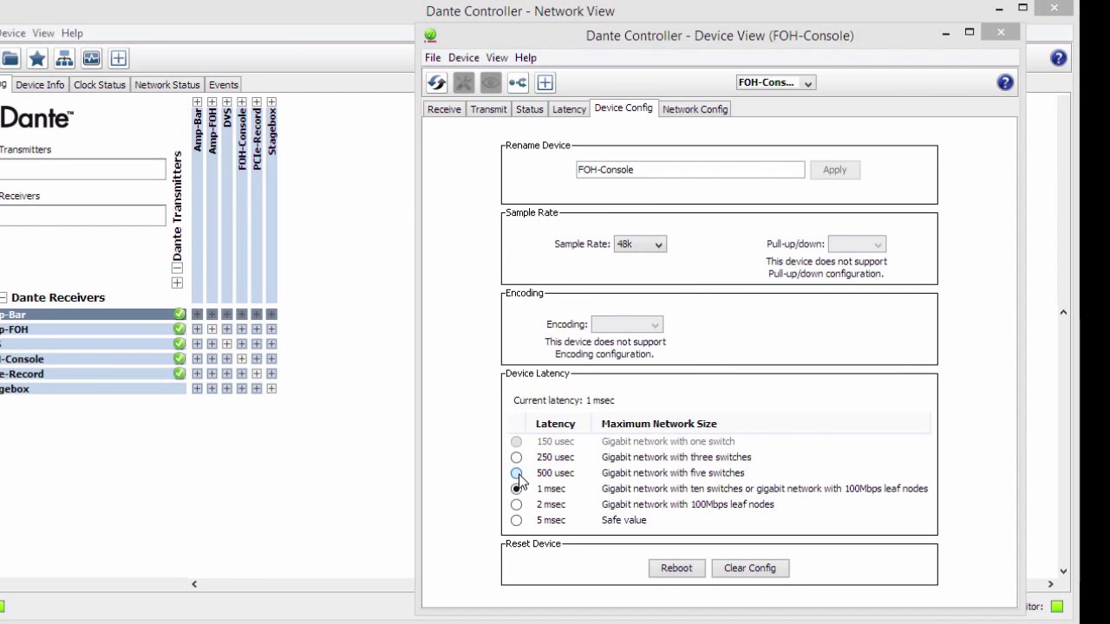Open Device Info tab in Network View
This screenshot has height=624, width=1110.
pyautogui.click(x=40, y=85)
